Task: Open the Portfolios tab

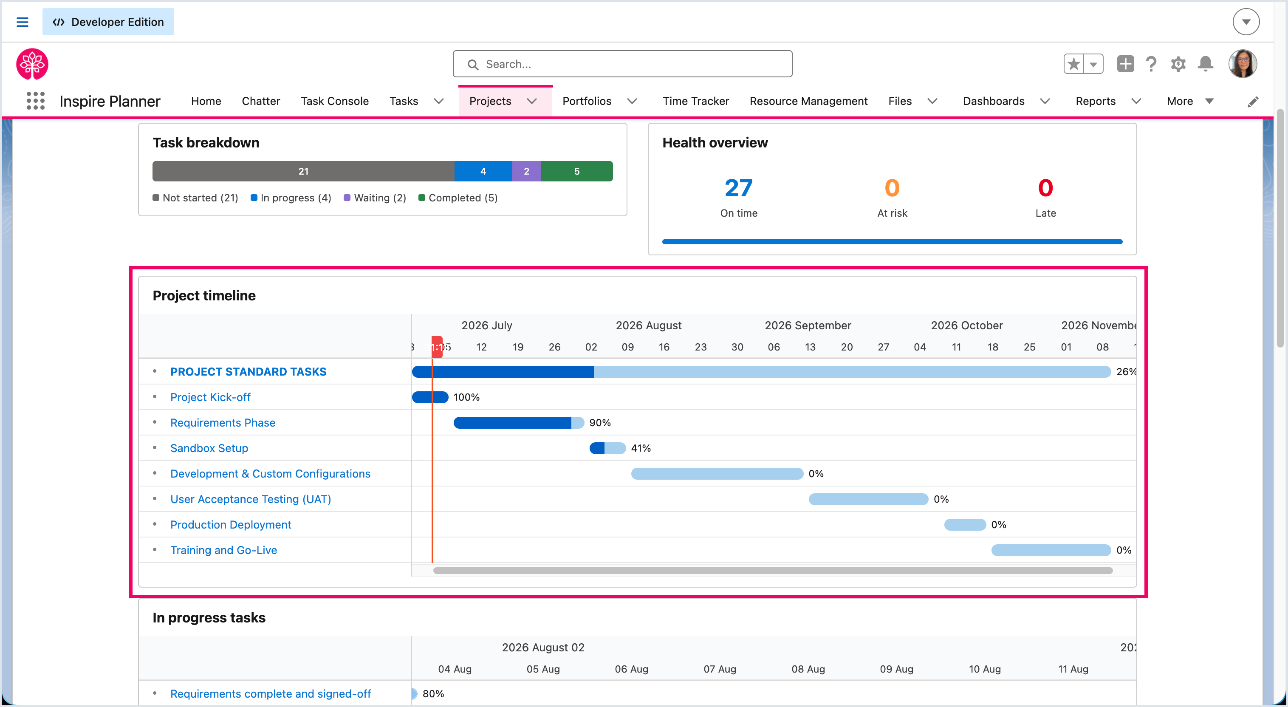Action: 587,101
